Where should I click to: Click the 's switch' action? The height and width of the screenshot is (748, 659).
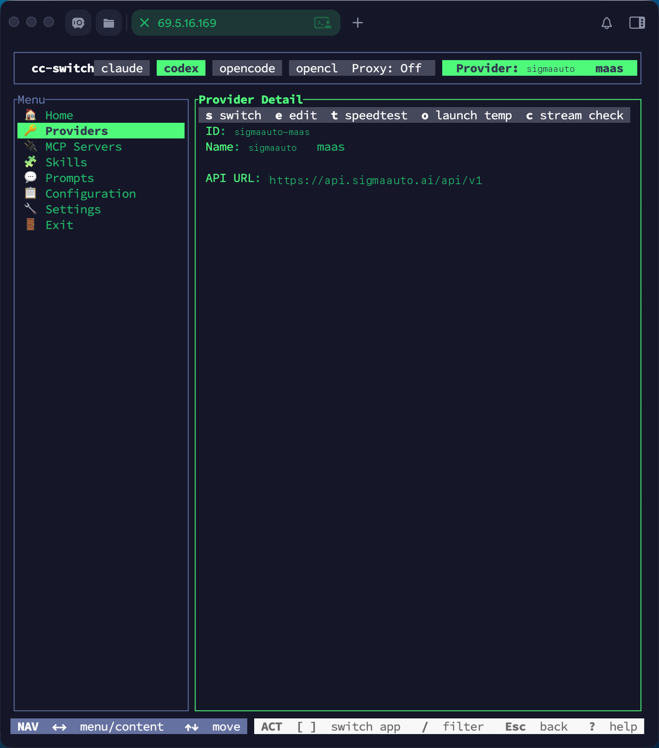click(x=233, y=115)
